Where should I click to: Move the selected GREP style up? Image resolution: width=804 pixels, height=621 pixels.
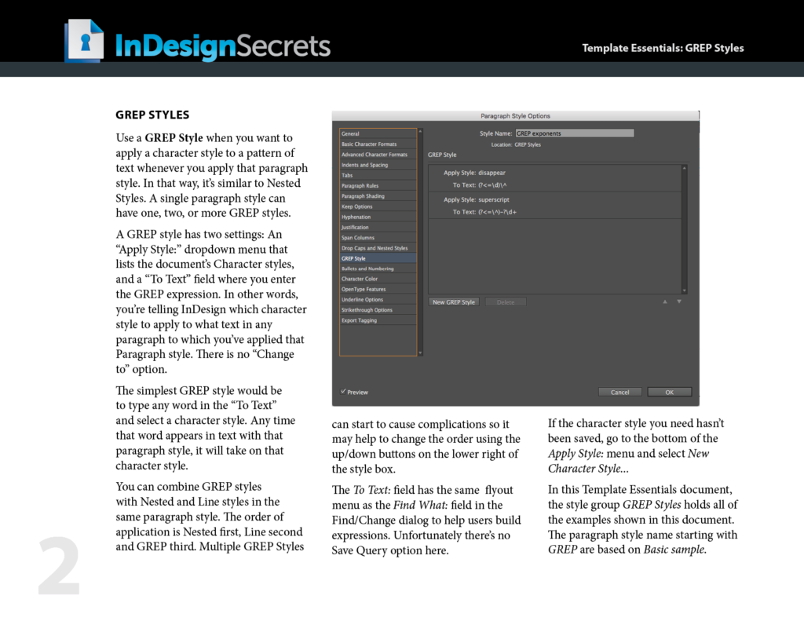[665, 301]
